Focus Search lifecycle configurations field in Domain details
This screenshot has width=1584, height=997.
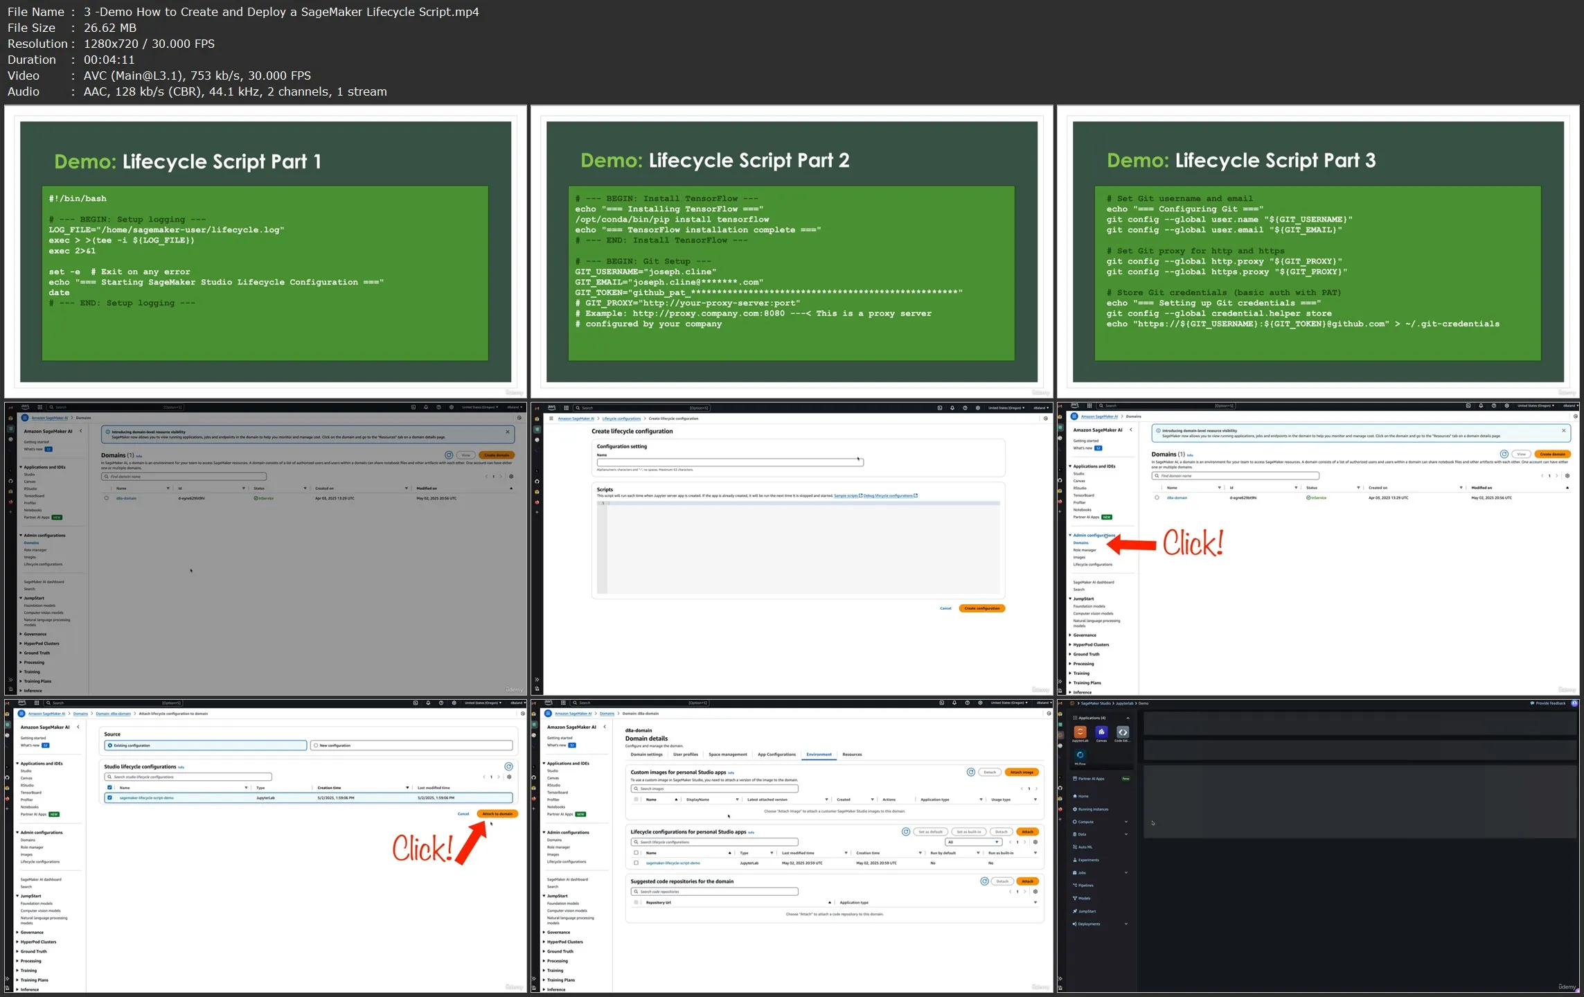click(714, 842)
